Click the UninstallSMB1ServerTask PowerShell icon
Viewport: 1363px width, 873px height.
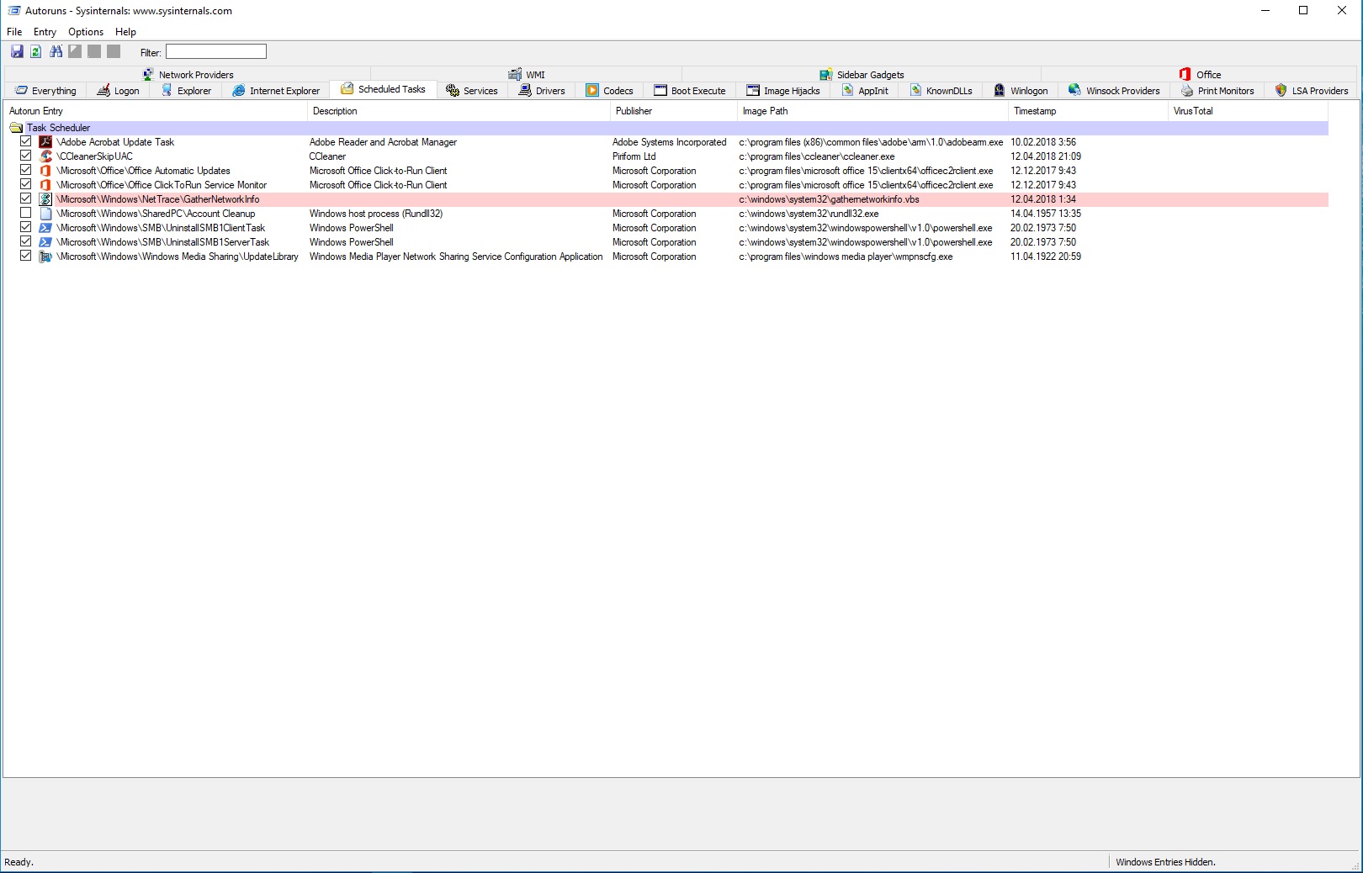(45, 242)
